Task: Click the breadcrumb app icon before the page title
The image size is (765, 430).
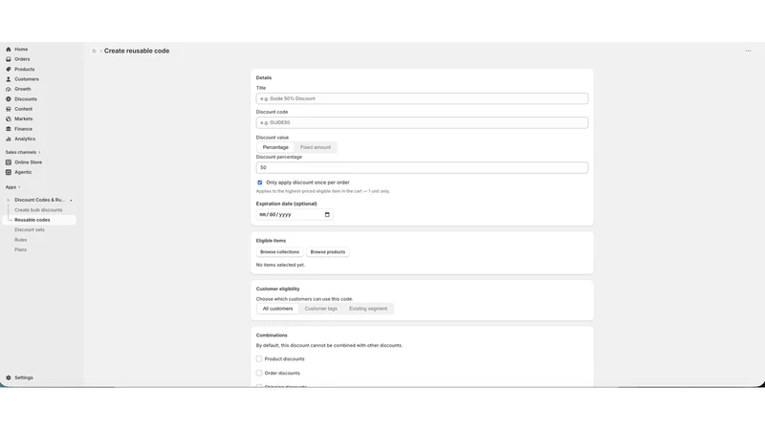Action: coord(94,51)
